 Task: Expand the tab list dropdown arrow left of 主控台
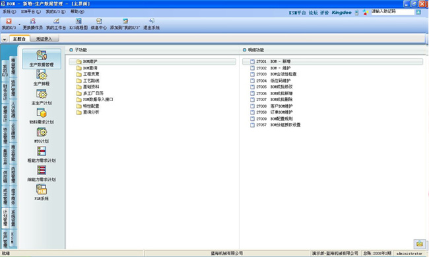pyautogui.click(x=5, y=40)
